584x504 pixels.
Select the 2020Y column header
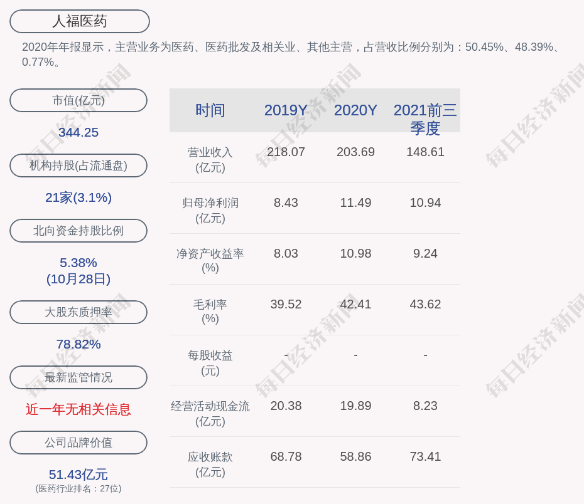(355, 110)
